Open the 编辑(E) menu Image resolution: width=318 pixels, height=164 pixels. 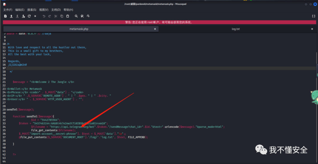[x=20, y=10]
